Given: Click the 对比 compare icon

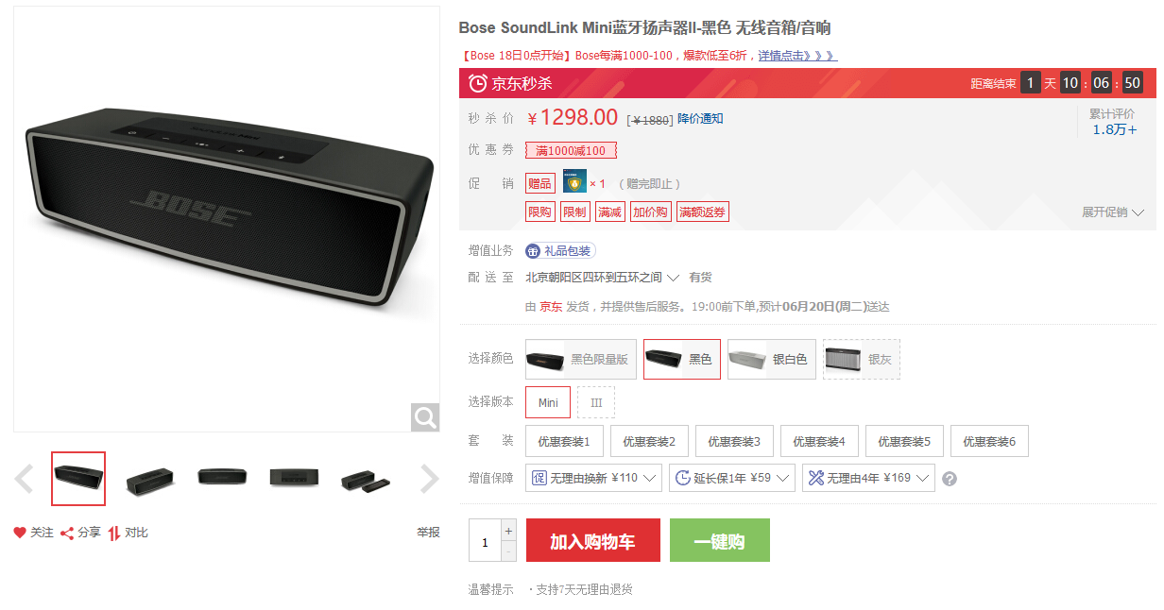Looking at the screenshot, I should pos(114,533).
